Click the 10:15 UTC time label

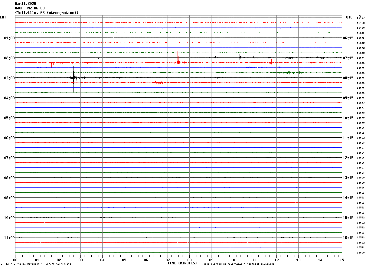(x=348, y=118)
